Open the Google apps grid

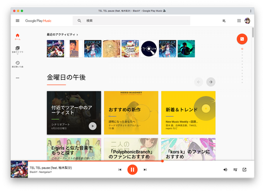[239, 21]
